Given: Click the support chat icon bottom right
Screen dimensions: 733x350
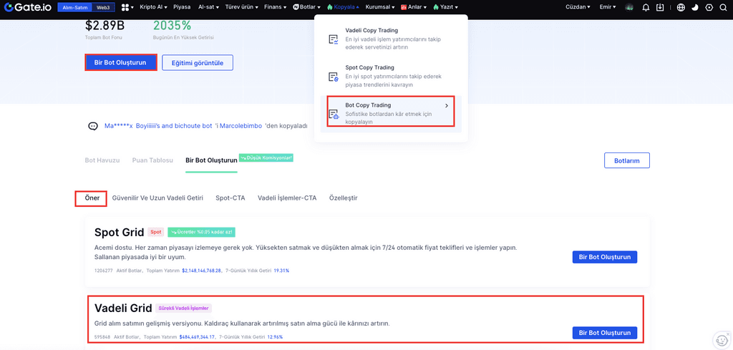Looking at the screenshot, I should pyautogui.click(x=721, y=341).
